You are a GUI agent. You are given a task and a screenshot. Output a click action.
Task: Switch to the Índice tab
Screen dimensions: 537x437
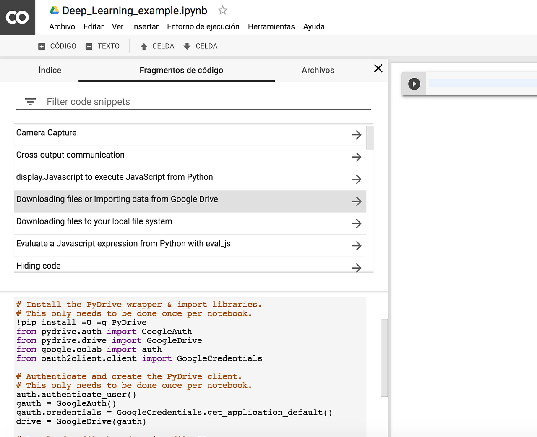50,70
